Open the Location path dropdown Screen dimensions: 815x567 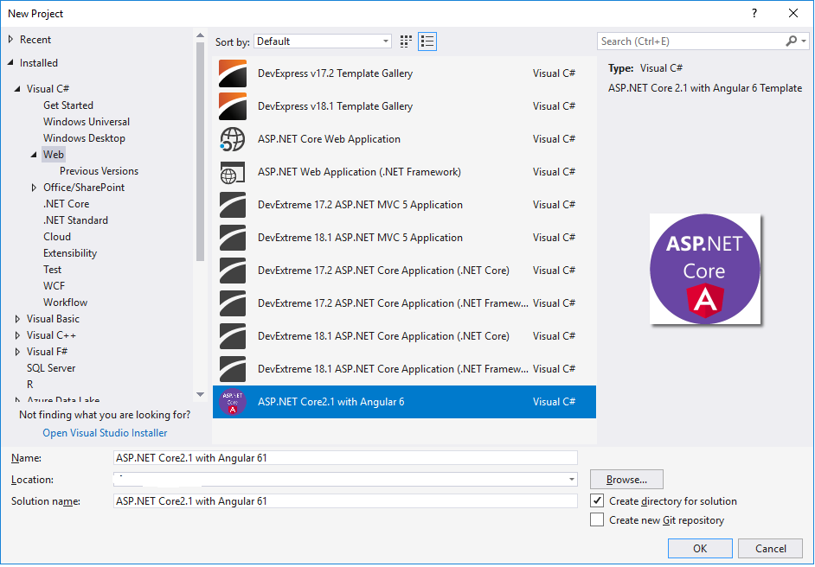572,480
